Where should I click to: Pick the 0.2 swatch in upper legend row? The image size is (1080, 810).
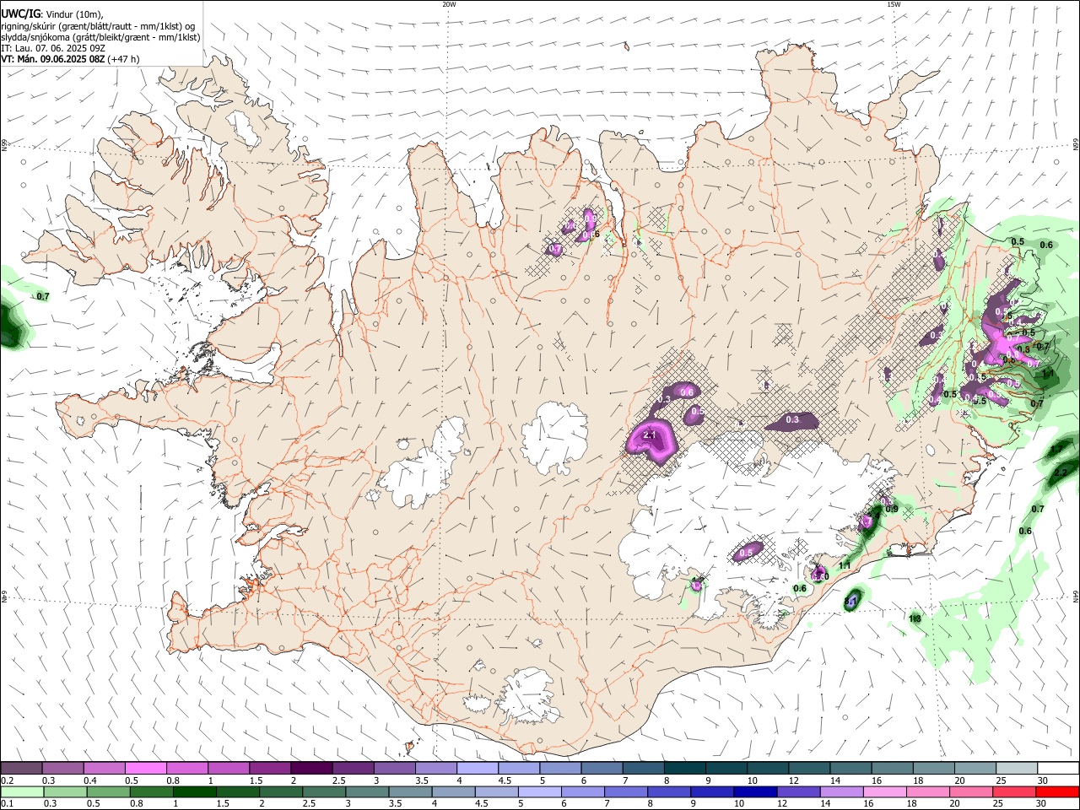tap(21, 769)
